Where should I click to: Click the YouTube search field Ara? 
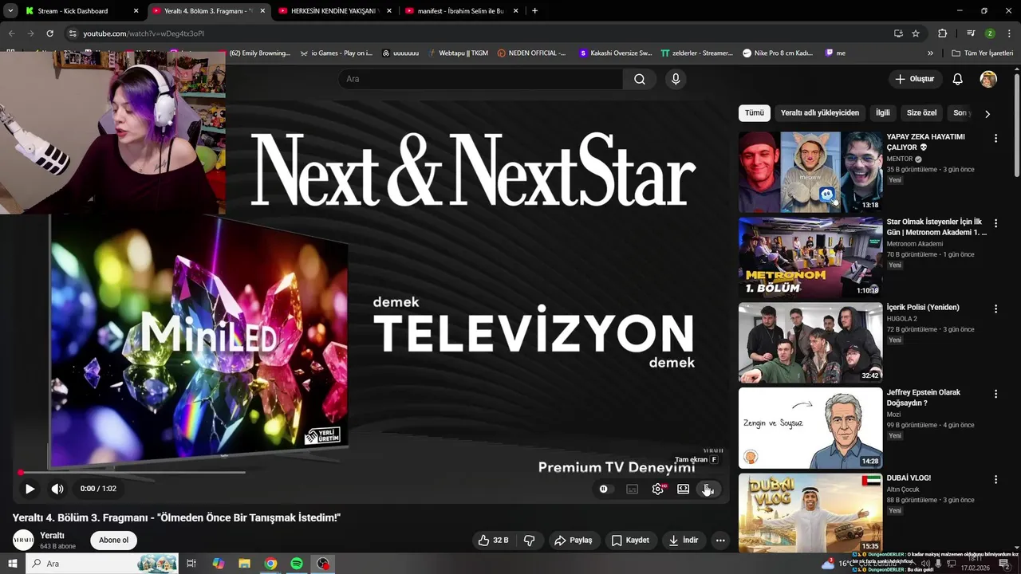pyautogui.click(x=480, y=79)
